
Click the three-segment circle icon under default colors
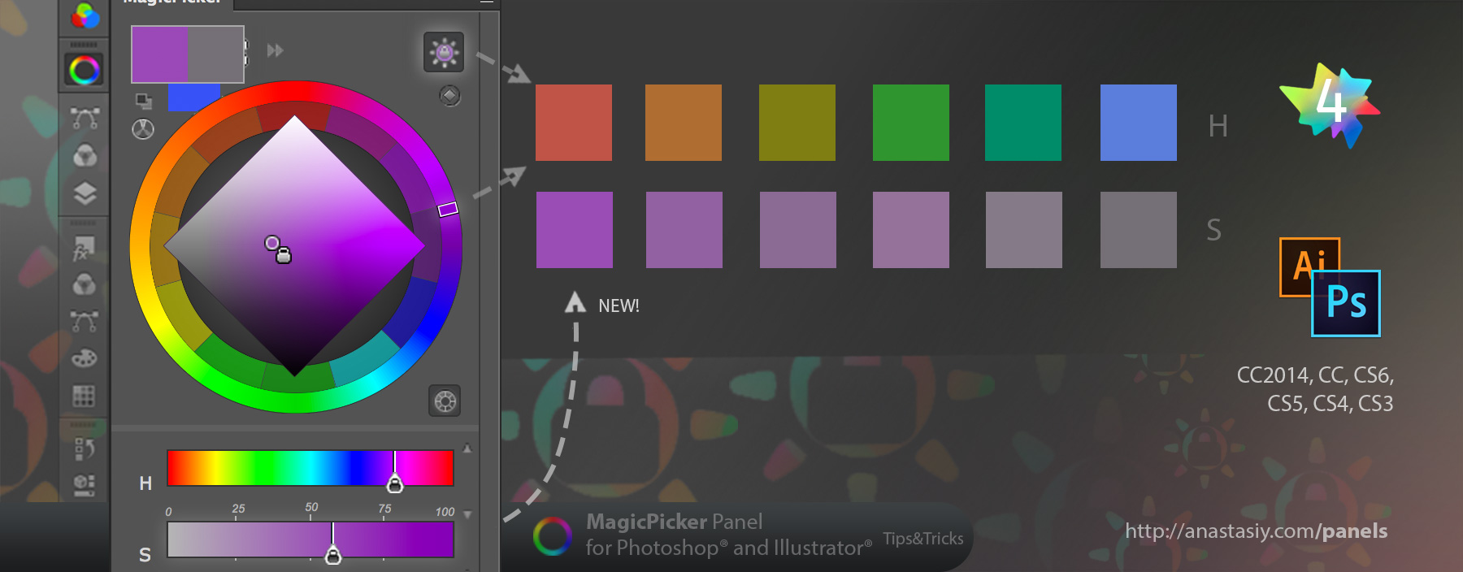pos(143,129)
